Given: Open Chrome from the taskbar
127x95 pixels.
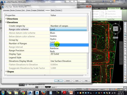Looking at the screenshot, I should [23, 93].
